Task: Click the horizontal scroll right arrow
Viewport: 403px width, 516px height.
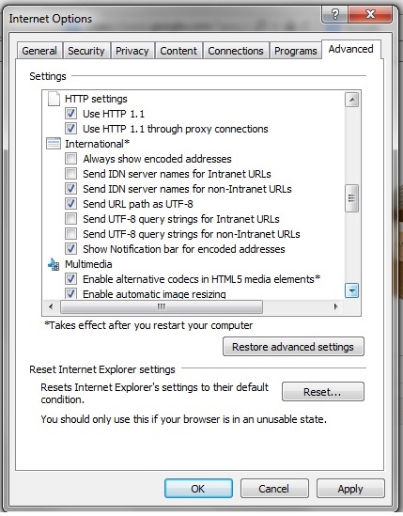Action: pyautogui.click(x=335, y=306)
